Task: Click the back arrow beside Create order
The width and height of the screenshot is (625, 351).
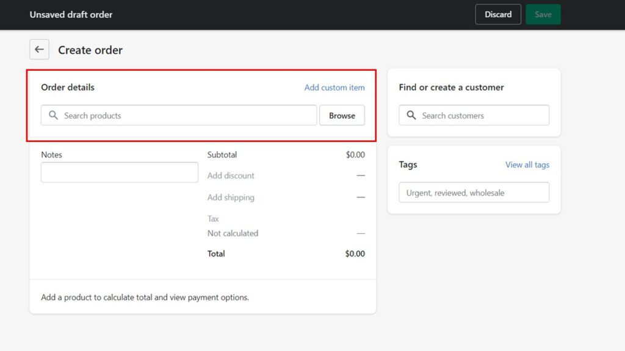Action: coord(39,49)
